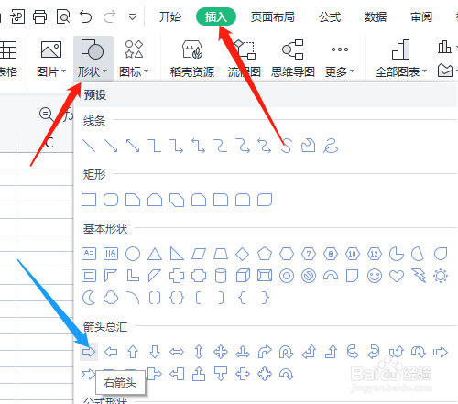This screenshot has width=458, height=404.
Task: Click the zoom-out magnifier icon
Action: 46,115
